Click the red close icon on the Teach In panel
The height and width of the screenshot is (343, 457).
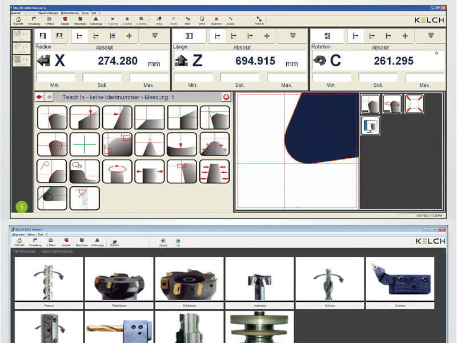(226, 98)
